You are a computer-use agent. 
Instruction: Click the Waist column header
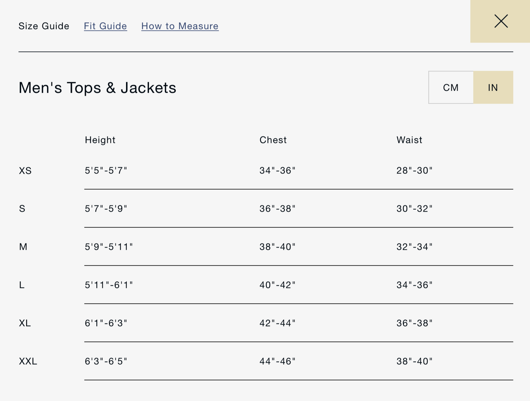[409, 140]
